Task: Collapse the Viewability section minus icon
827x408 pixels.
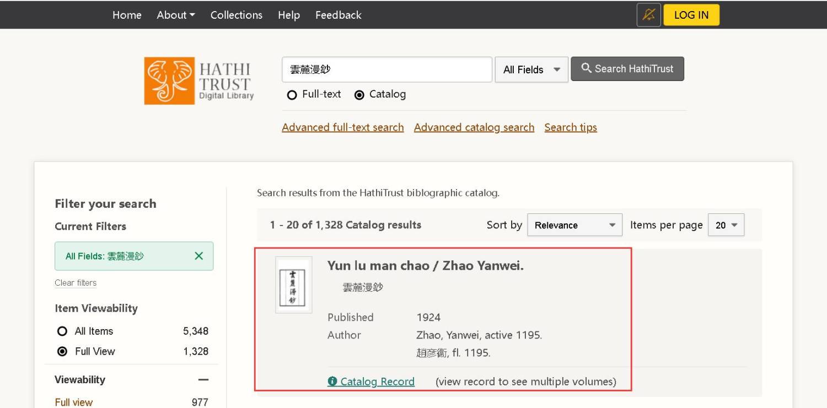Action: click(x=203, y=380)
